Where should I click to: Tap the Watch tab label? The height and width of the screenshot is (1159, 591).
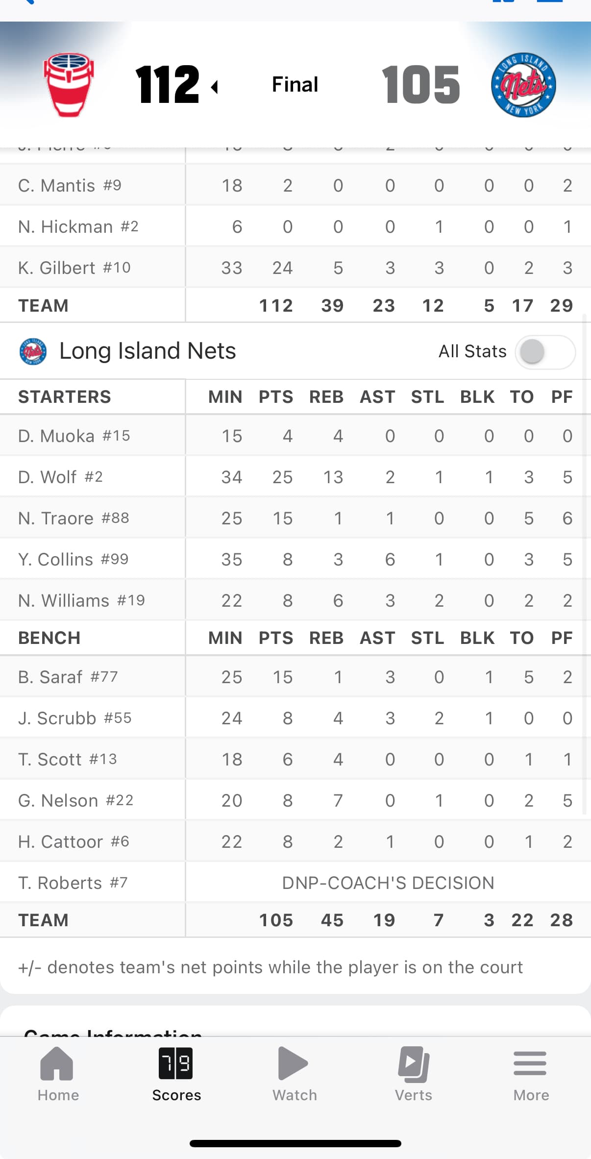295,1095
